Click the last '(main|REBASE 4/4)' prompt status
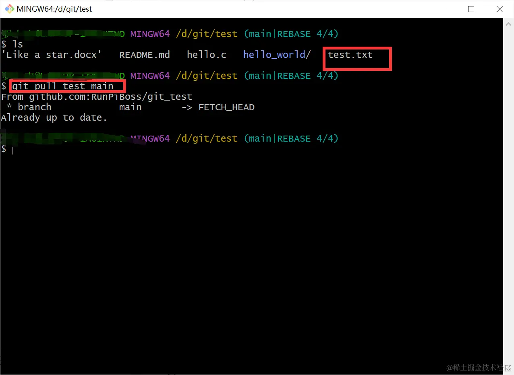The width and height of the screenshot is (514, 375). 291,138
